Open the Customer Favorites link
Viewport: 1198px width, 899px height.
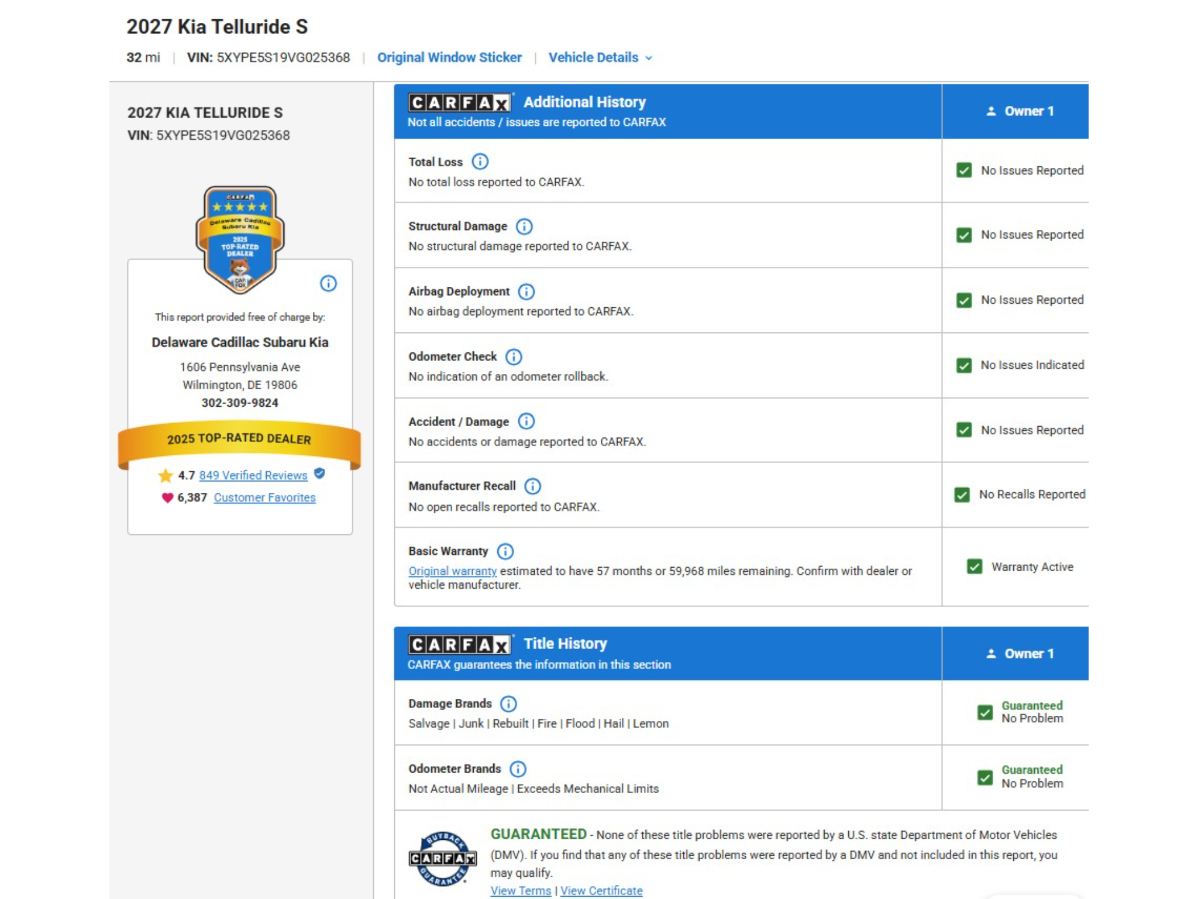pos(264,497)
